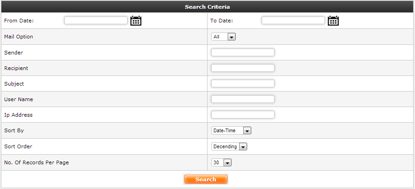
Task: Focus the Ip Address input field
Action: pos(242,114)
